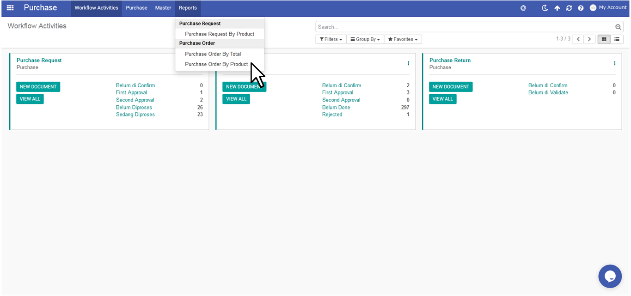Open Belum Diproses link in Purchase Request
The height and width of the screenshot is (296, 631).
[x=134, y=108]
